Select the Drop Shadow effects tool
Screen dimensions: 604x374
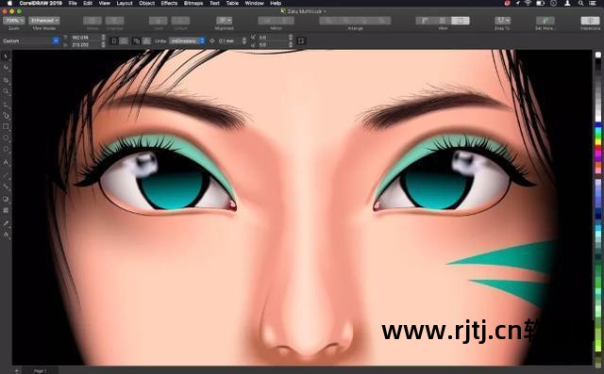(6, 199)
